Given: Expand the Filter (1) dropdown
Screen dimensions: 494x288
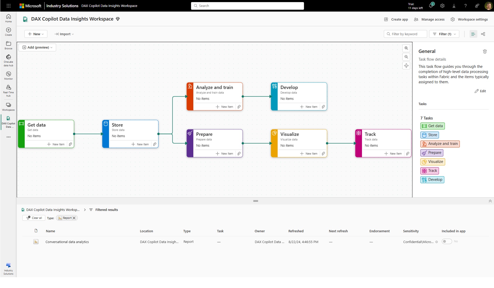Looking at the screenshot, I should [x=444, y=34].
